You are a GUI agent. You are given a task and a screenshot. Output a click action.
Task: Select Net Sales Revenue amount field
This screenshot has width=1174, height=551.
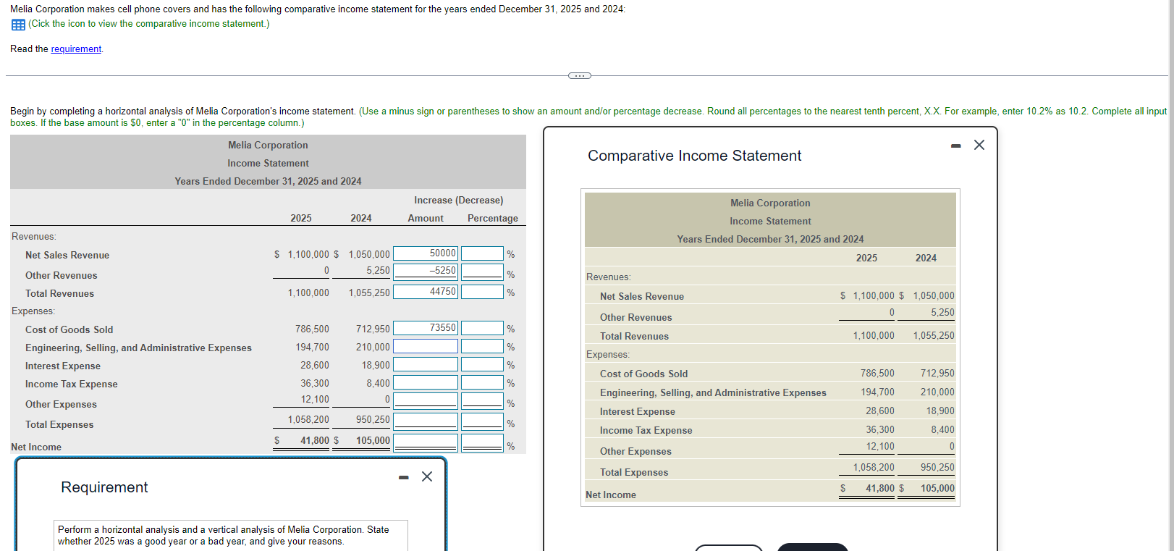click(426, 253)
